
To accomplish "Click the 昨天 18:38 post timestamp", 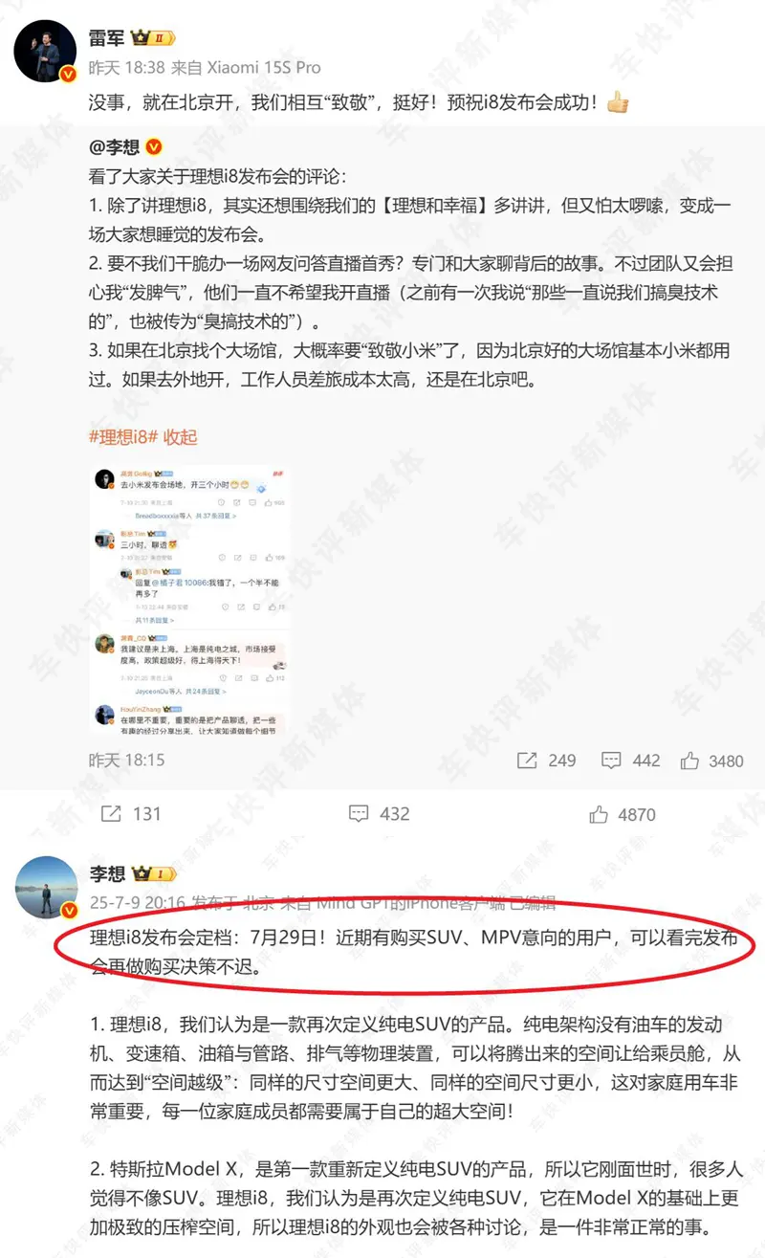I will [126, 68].
